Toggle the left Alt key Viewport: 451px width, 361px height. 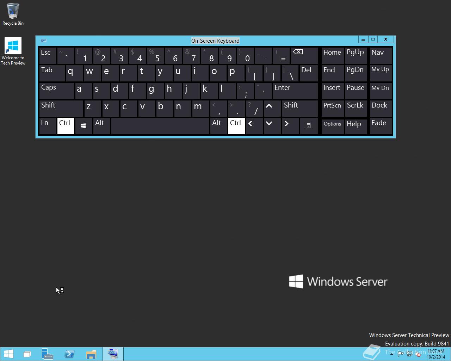tap(101, 126)
